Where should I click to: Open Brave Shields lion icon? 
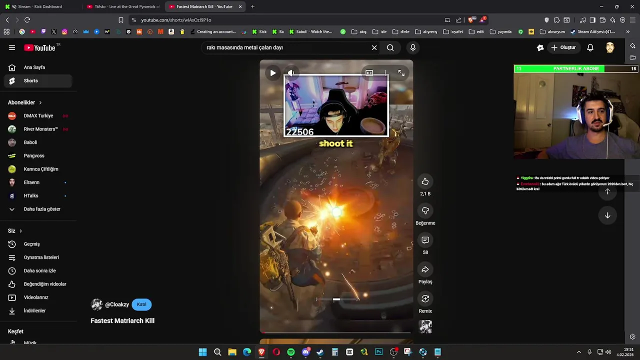click(470, 20)
